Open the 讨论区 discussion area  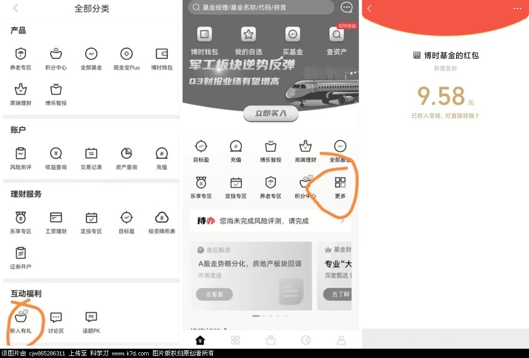56,322
